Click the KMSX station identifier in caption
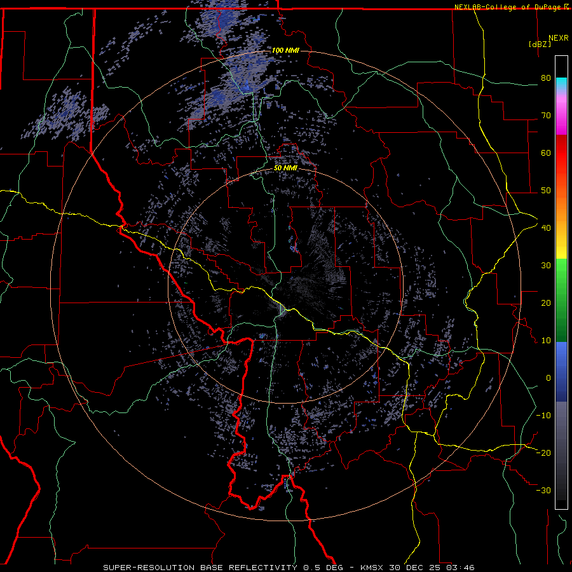Screen dimensions: 572x572 point(373,568)
